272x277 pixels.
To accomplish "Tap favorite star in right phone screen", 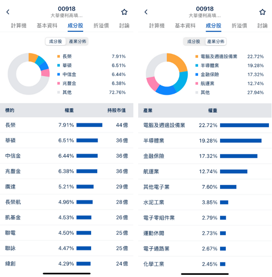I will point(262,12).
